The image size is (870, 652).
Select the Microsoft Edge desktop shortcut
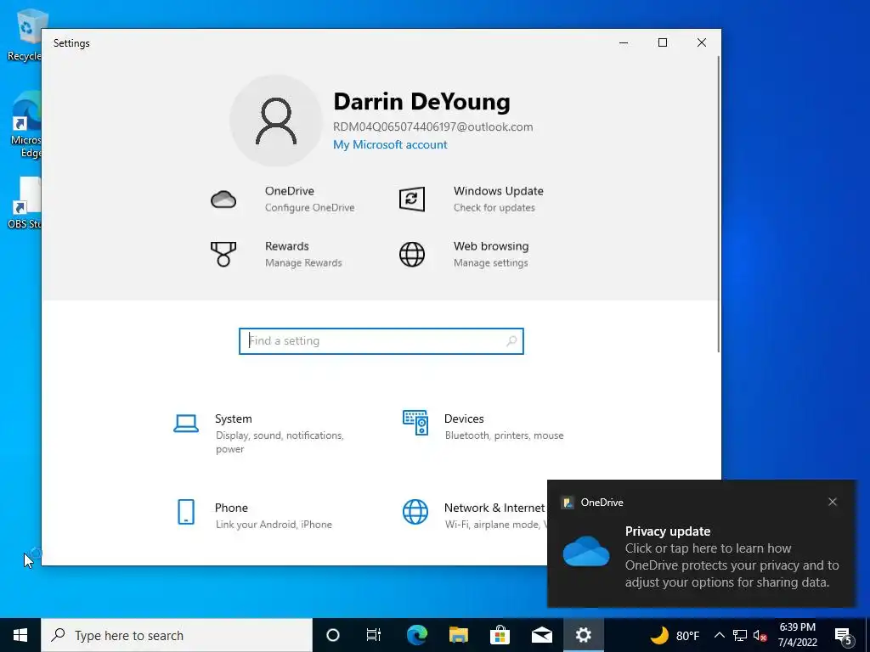(25, 125)
